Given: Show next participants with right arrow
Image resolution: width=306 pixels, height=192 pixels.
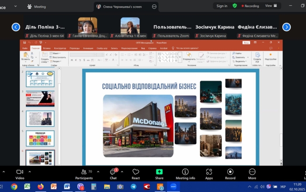Looking at the screenshot, I should tap(286, 27).
